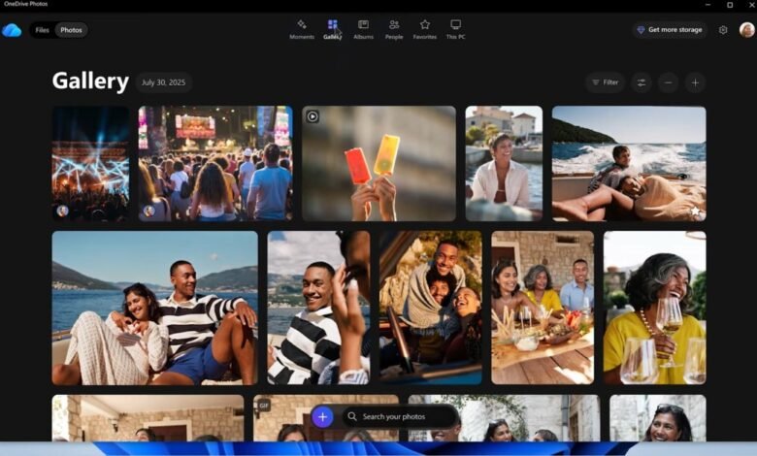The height and width of the screenshot is (456, 757).
Task: Favorite the boat photo using its star
Action: point(695,211)
